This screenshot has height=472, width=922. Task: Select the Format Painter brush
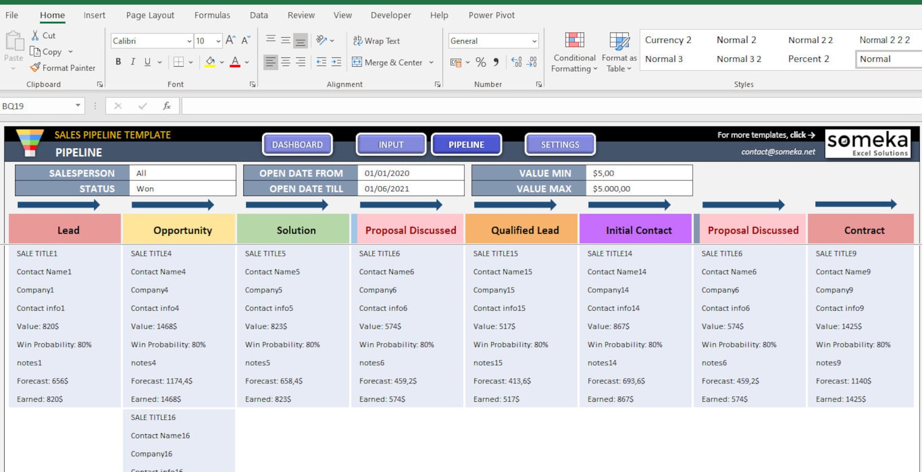tap(35, 68)
